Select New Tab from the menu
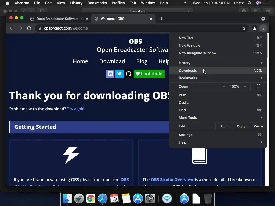Screen dimensions: 275x206 coord(218,38)
